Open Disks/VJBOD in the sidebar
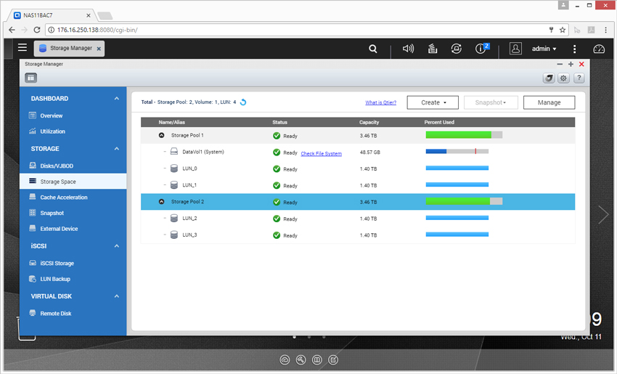The width and height of the screenshot is (617, 374). tap(57, 166)
